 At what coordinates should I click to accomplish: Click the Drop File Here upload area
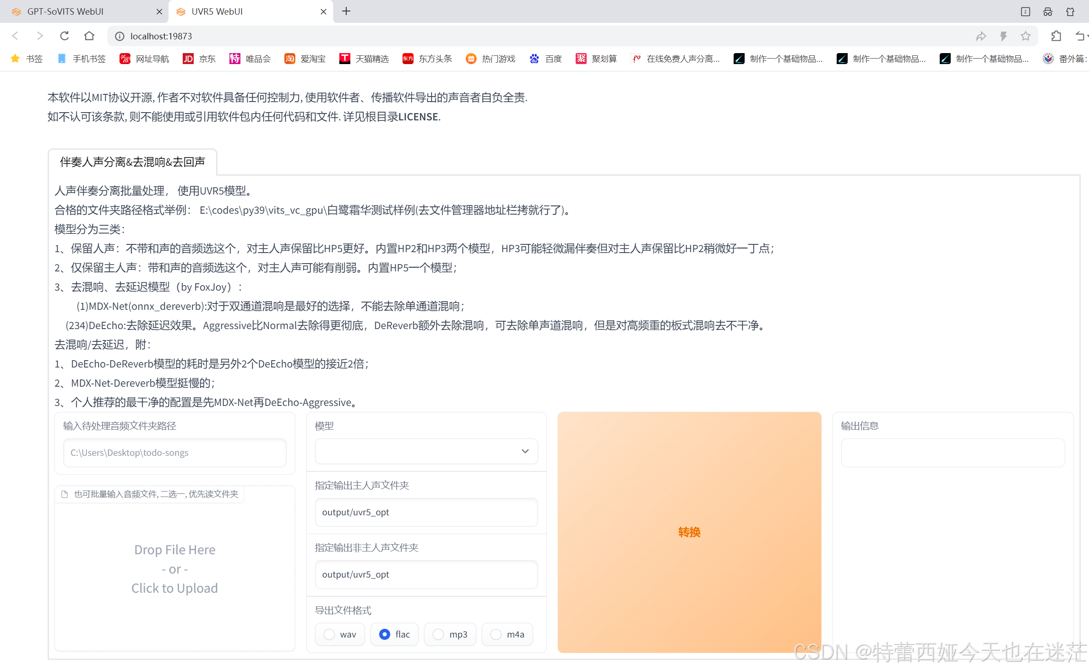tap(174, 569)
